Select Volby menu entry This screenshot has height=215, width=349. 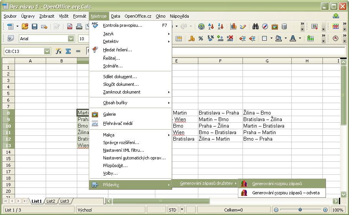(x=131, y=174)
